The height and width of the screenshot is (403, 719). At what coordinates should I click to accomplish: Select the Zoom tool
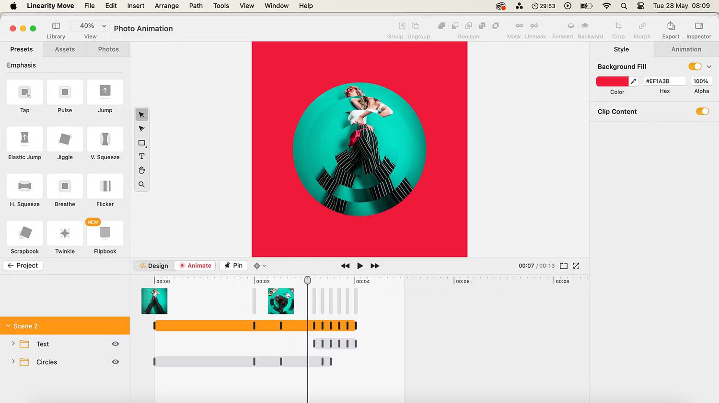pos(141,184)
